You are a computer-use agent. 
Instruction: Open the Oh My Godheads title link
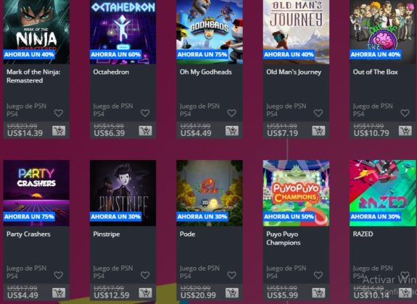[x=205, y=72]
